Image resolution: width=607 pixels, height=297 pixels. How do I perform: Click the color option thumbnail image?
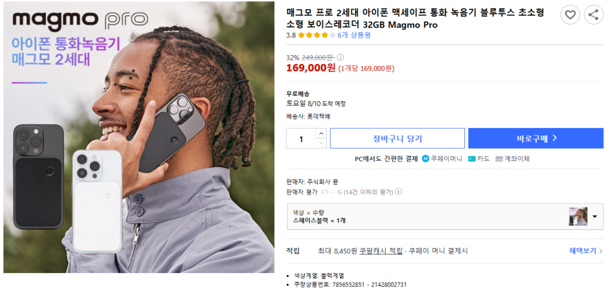578,217
